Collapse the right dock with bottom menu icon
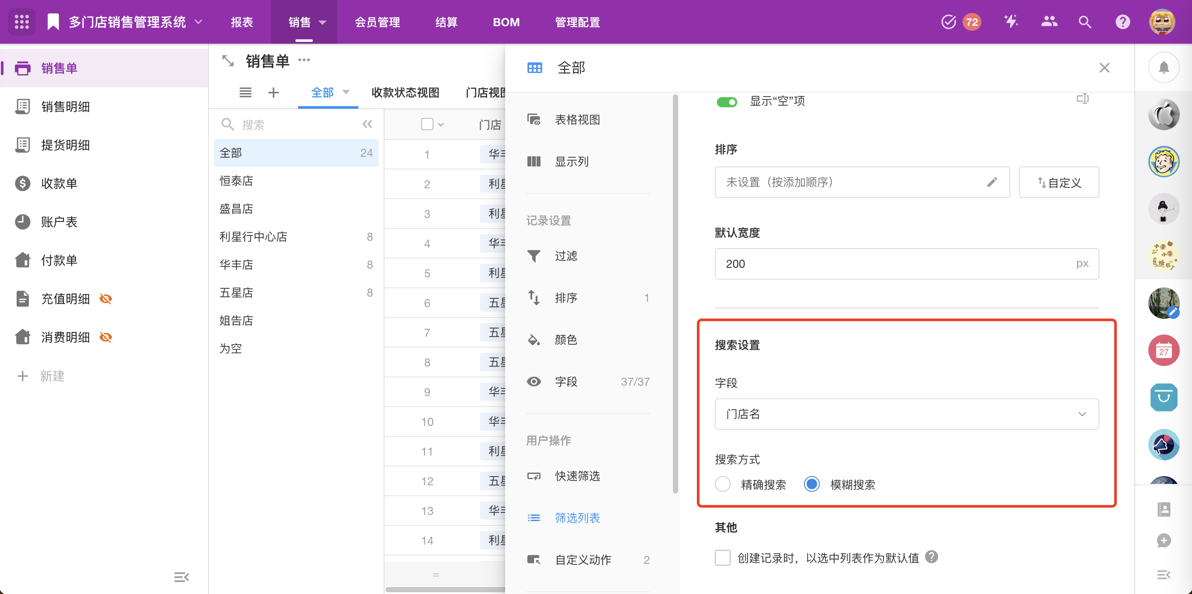1192x594 pixels. 1163,575
